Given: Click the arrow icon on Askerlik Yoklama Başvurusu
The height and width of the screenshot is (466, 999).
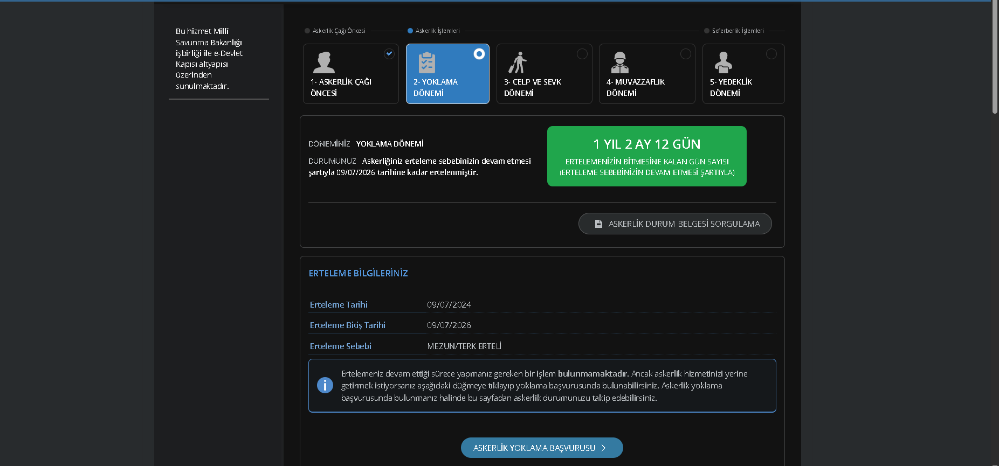Looking at the screenshot, I should tap(604, 448).
